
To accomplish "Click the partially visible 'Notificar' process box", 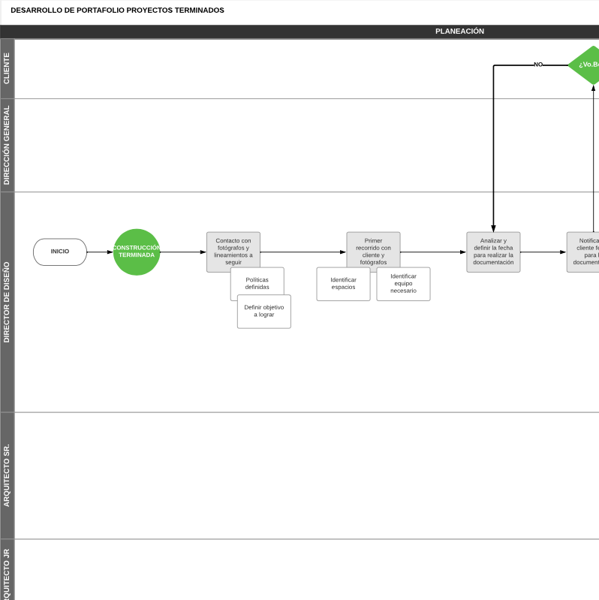I will (583, 252).
